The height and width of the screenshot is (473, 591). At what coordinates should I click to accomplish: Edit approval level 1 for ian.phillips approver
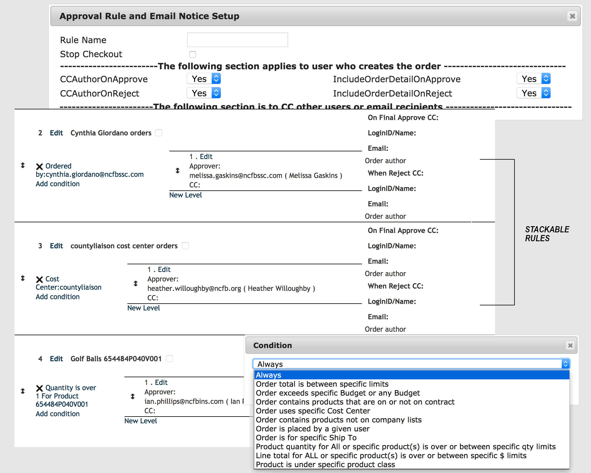click(161, 382)
